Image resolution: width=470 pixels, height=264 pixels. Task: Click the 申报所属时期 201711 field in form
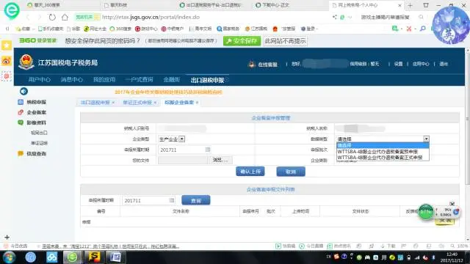tap(184, 150)
